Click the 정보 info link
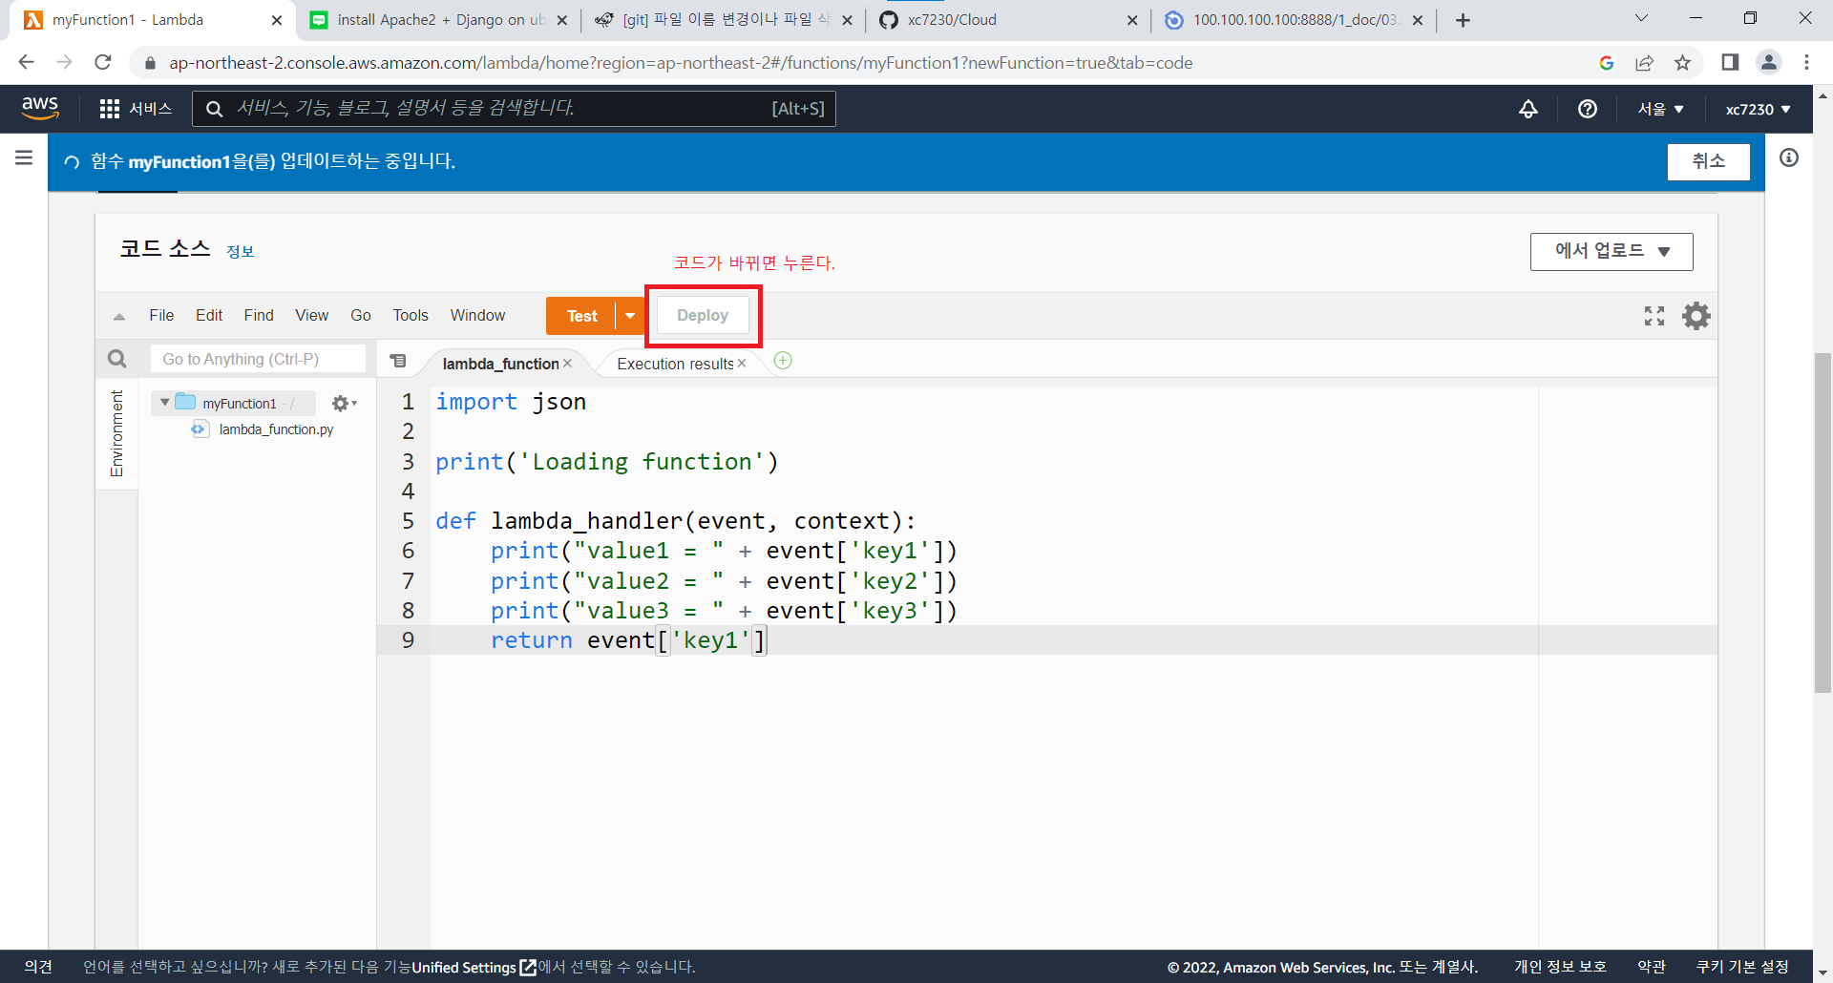The image size is (1833, 983). [x=240, y=252]
